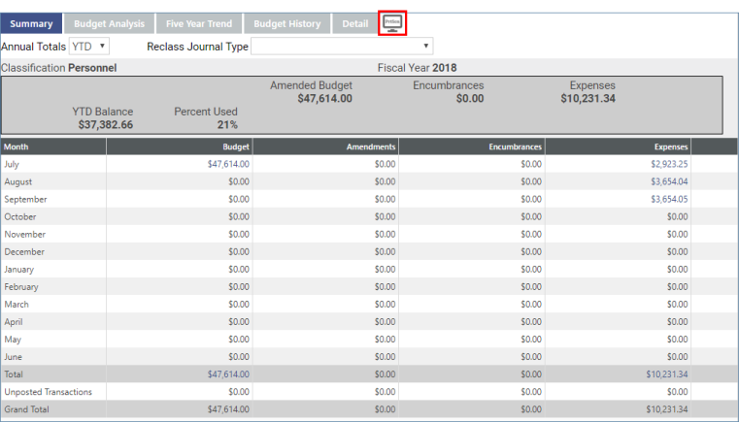
Task: Select the October row in the table
Action: tap(20, 216)
